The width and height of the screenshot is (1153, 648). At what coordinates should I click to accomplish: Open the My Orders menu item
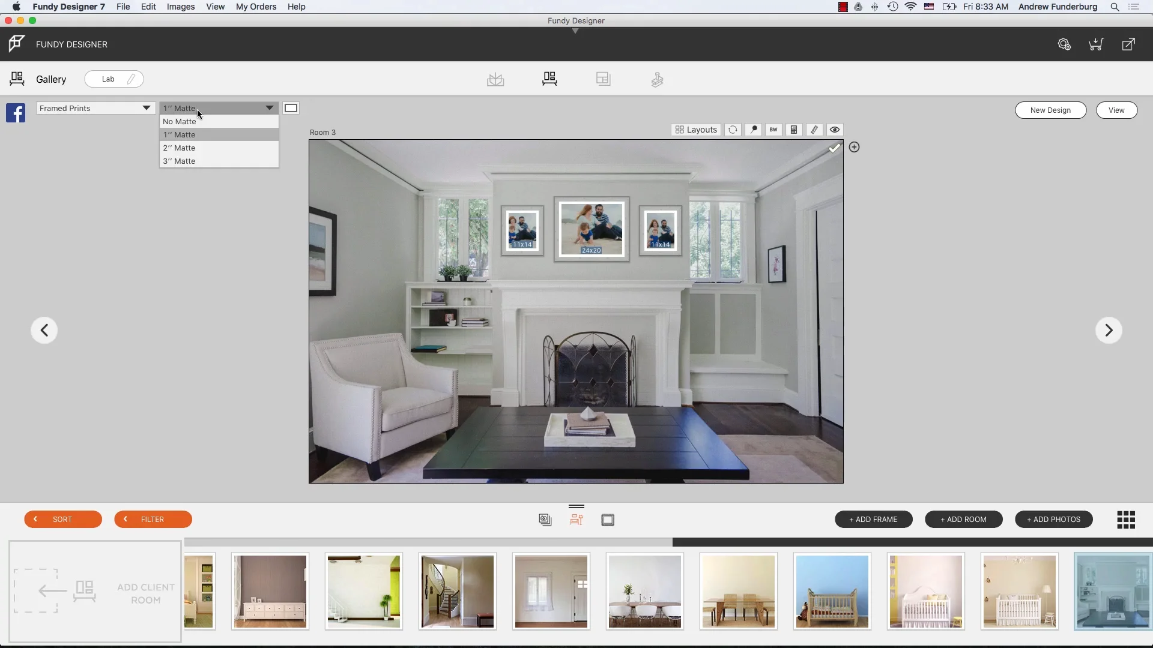[x=256, y=7]
